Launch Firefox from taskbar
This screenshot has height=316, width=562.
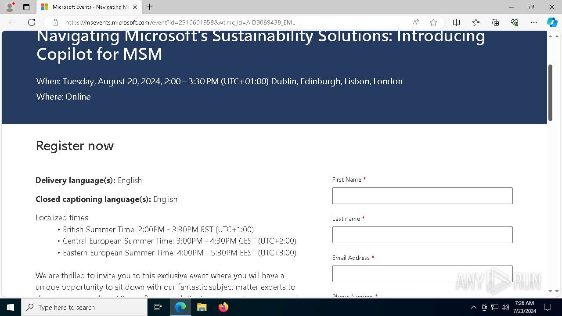pyautogui.click(x=223, y=307)
